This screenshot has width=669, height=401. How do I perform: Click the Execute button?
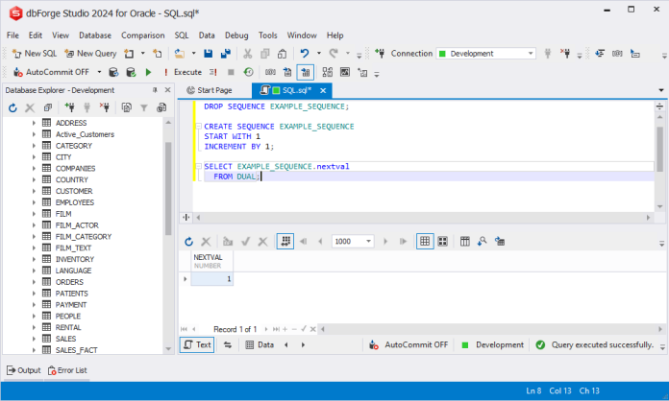183,72
